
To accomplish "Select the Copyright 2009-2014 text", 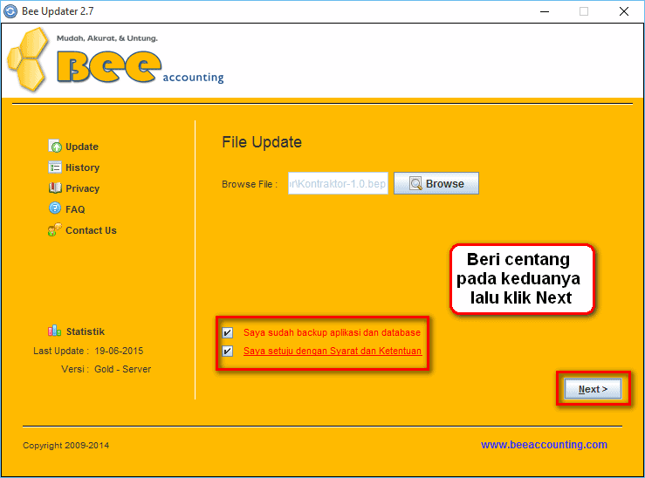I will point(65,446).
